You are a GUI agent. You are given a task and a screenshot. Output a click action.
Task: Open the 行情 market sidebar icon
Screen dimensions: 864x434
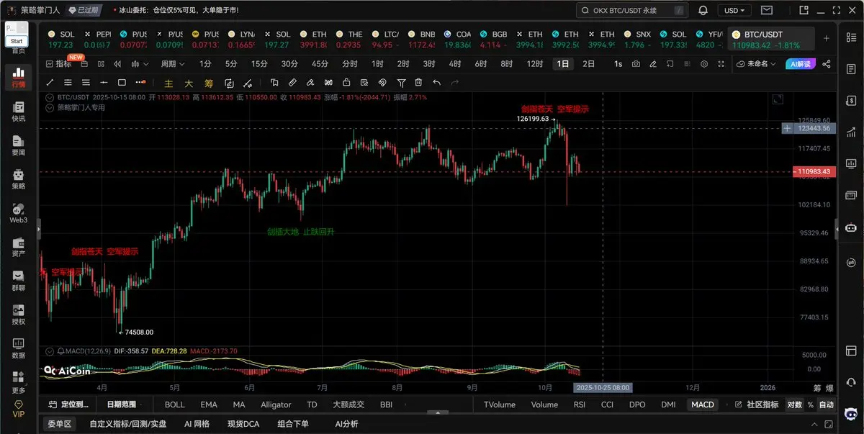click(x=19, y=78)
